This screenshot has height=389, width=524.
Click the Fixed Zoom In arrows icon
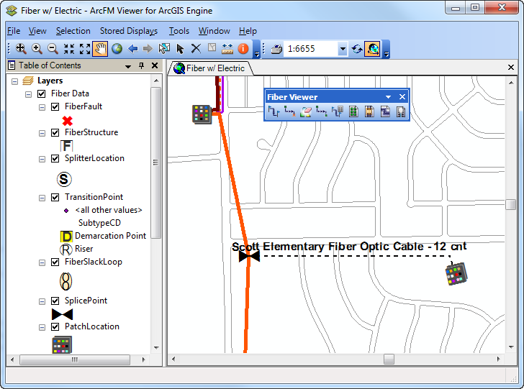click(x=69, y=49)
